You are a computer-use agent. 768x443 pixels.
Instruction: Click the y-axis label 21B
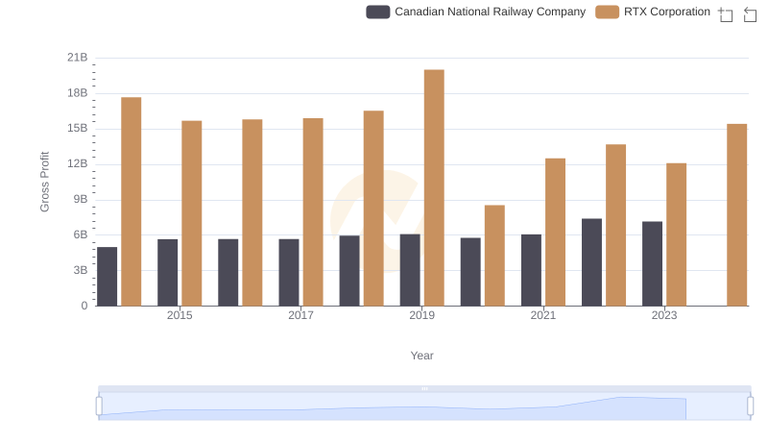click(x=78, y=58)
